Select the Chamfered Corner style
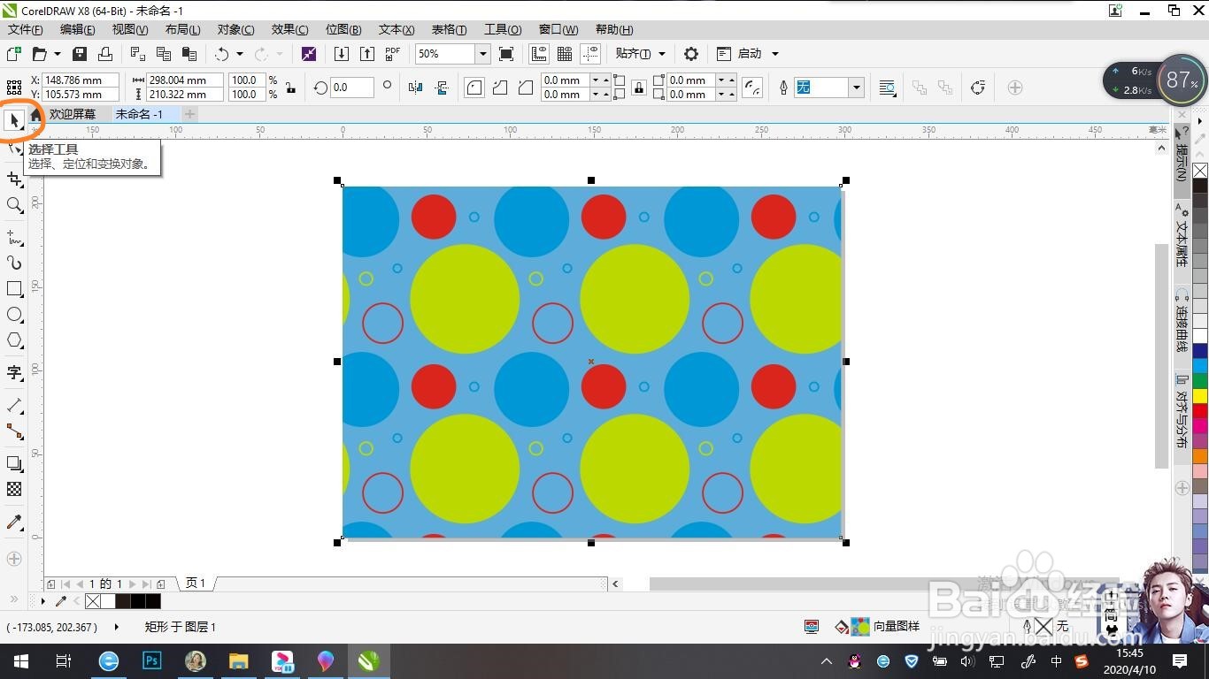 (x=526, y=88)
